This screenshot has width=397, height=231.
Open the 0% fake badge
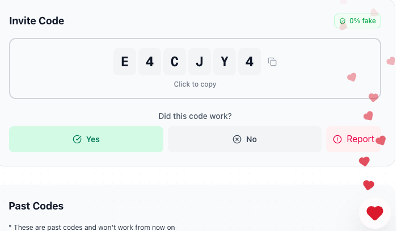(x=357, y=21)
